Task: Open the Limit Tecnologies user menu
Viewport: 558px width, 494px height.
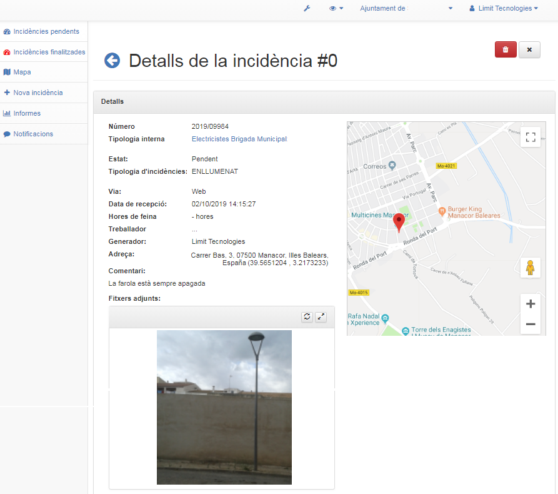Action: point(504,8)
